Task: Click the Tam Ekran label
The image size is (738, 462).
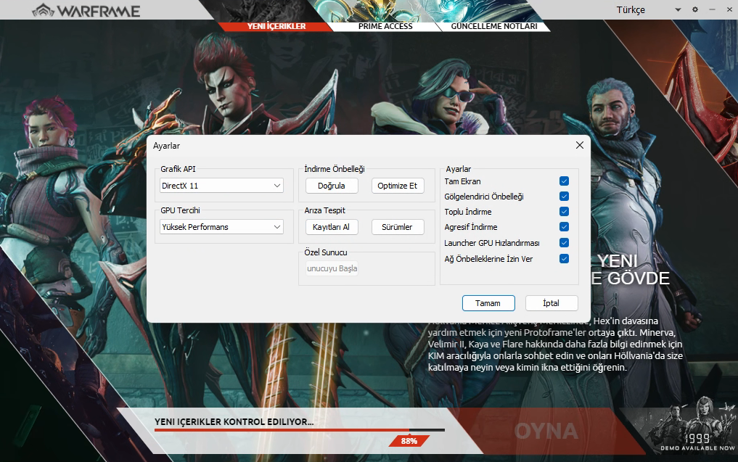Action: coord(462,181)
